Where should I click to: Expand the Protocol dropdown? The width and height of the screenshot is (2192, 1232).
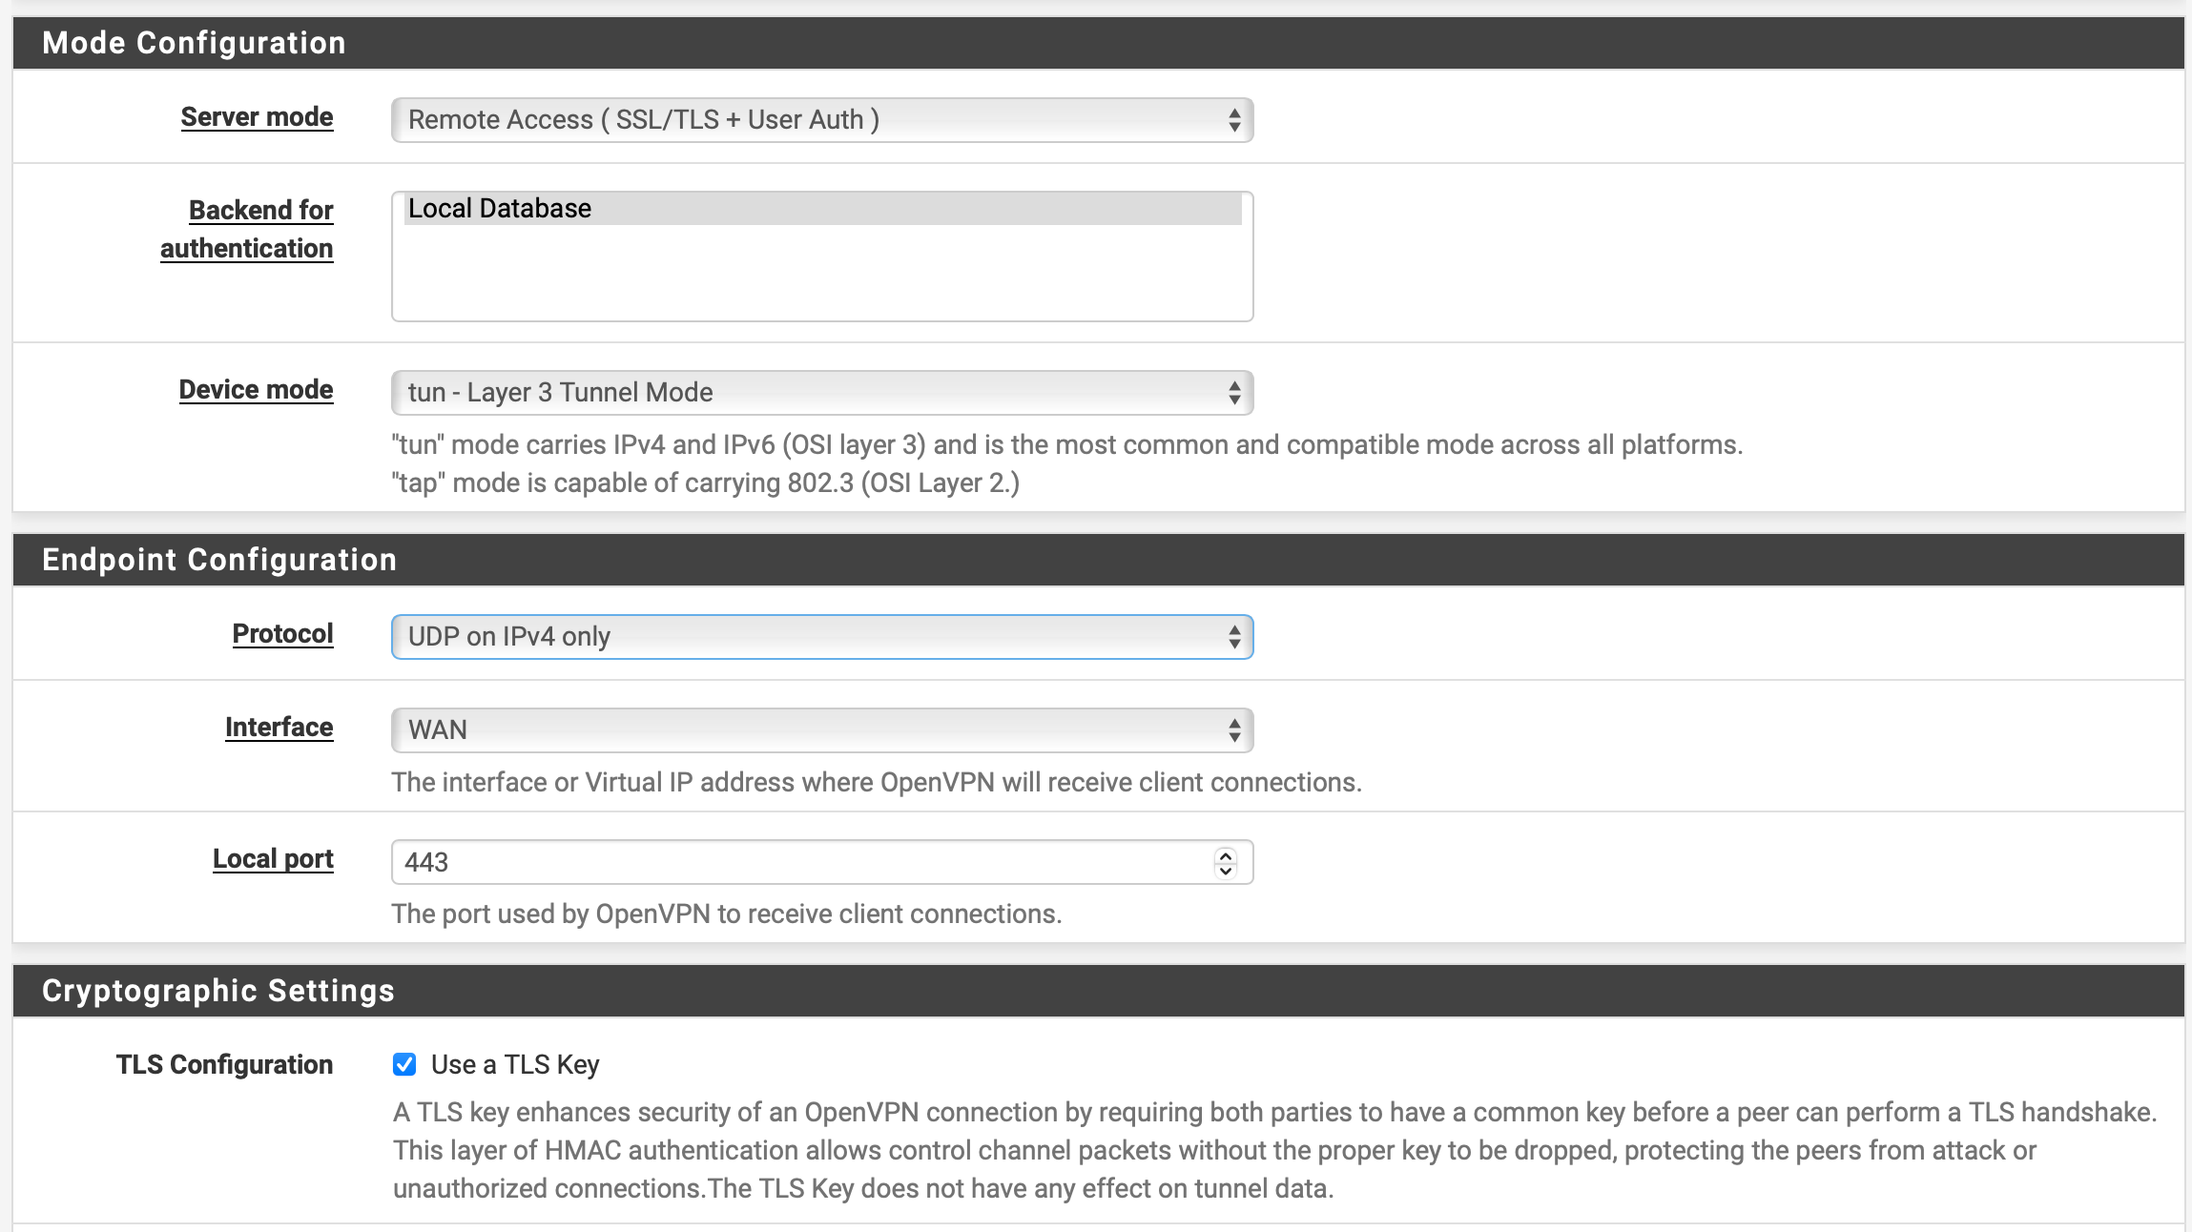(x=820, y=637)
